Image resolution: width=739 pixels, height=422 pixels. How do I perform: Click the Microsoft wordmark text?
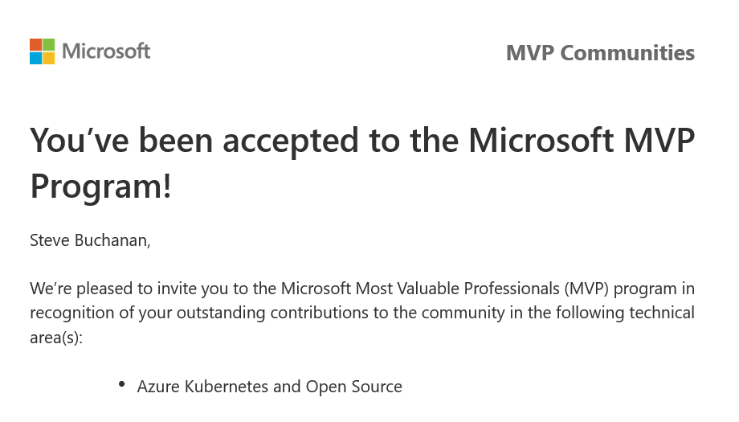106,51
